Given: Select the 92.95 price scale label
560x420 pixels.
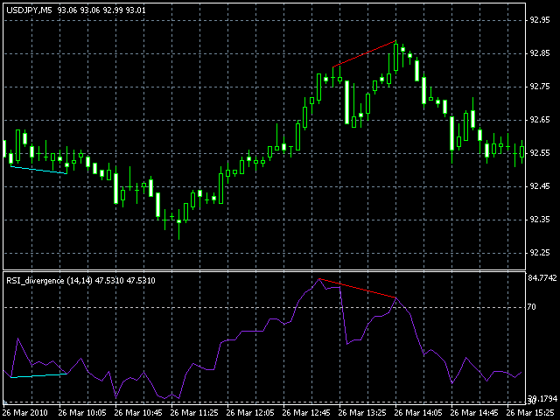Looking at the screenshot, I should pos(540,20).
